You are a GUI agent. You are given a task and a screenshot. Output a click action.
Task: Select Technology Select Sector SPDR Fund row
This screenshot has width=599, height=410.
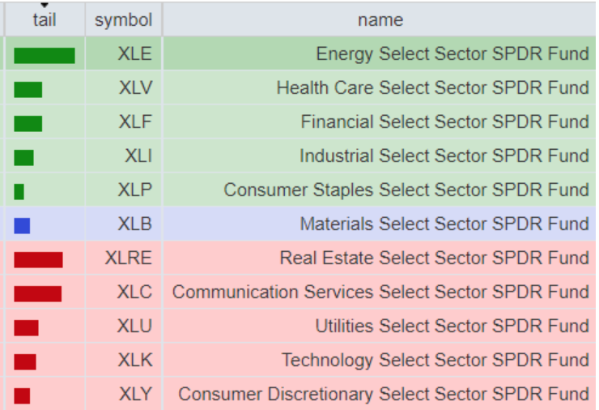pyautogui.click(x=435, y=361)
